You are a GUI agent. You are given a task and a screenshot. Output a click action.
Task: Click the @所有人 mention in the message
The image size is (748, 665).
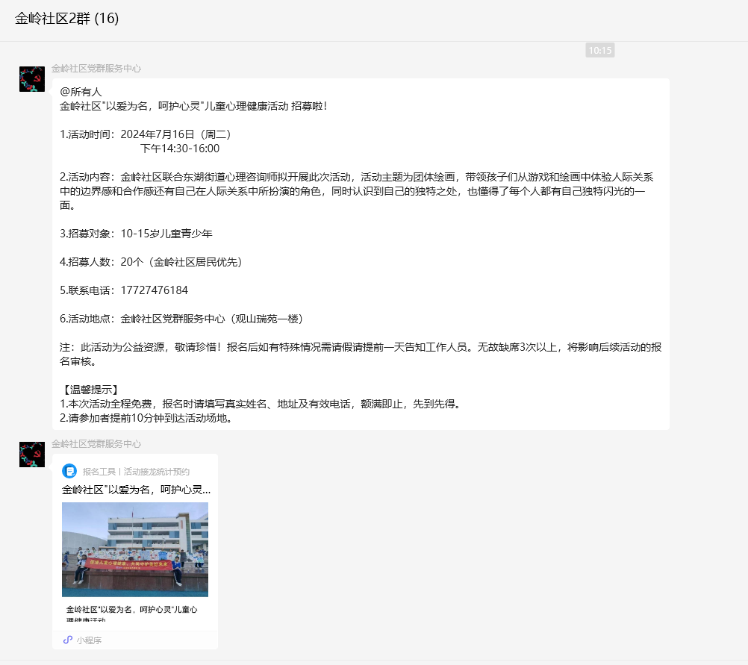point(81,92)
